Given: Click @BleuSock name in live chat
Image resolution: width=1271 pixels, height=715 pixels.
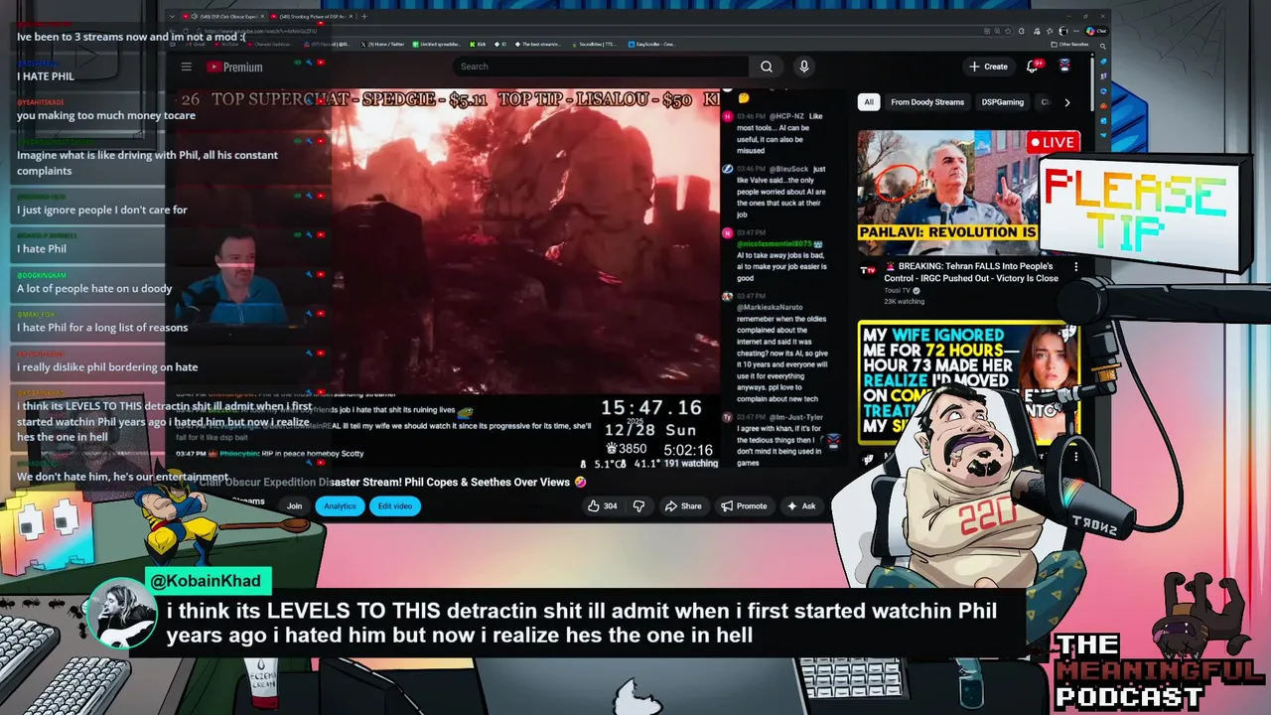Looking at the screenshot, I should pyautogui.click(x=787, y=169).
